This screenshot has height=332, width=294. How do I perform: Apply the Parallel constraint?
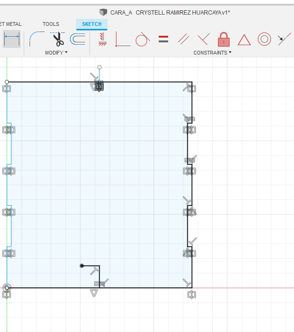pos(184,39)
